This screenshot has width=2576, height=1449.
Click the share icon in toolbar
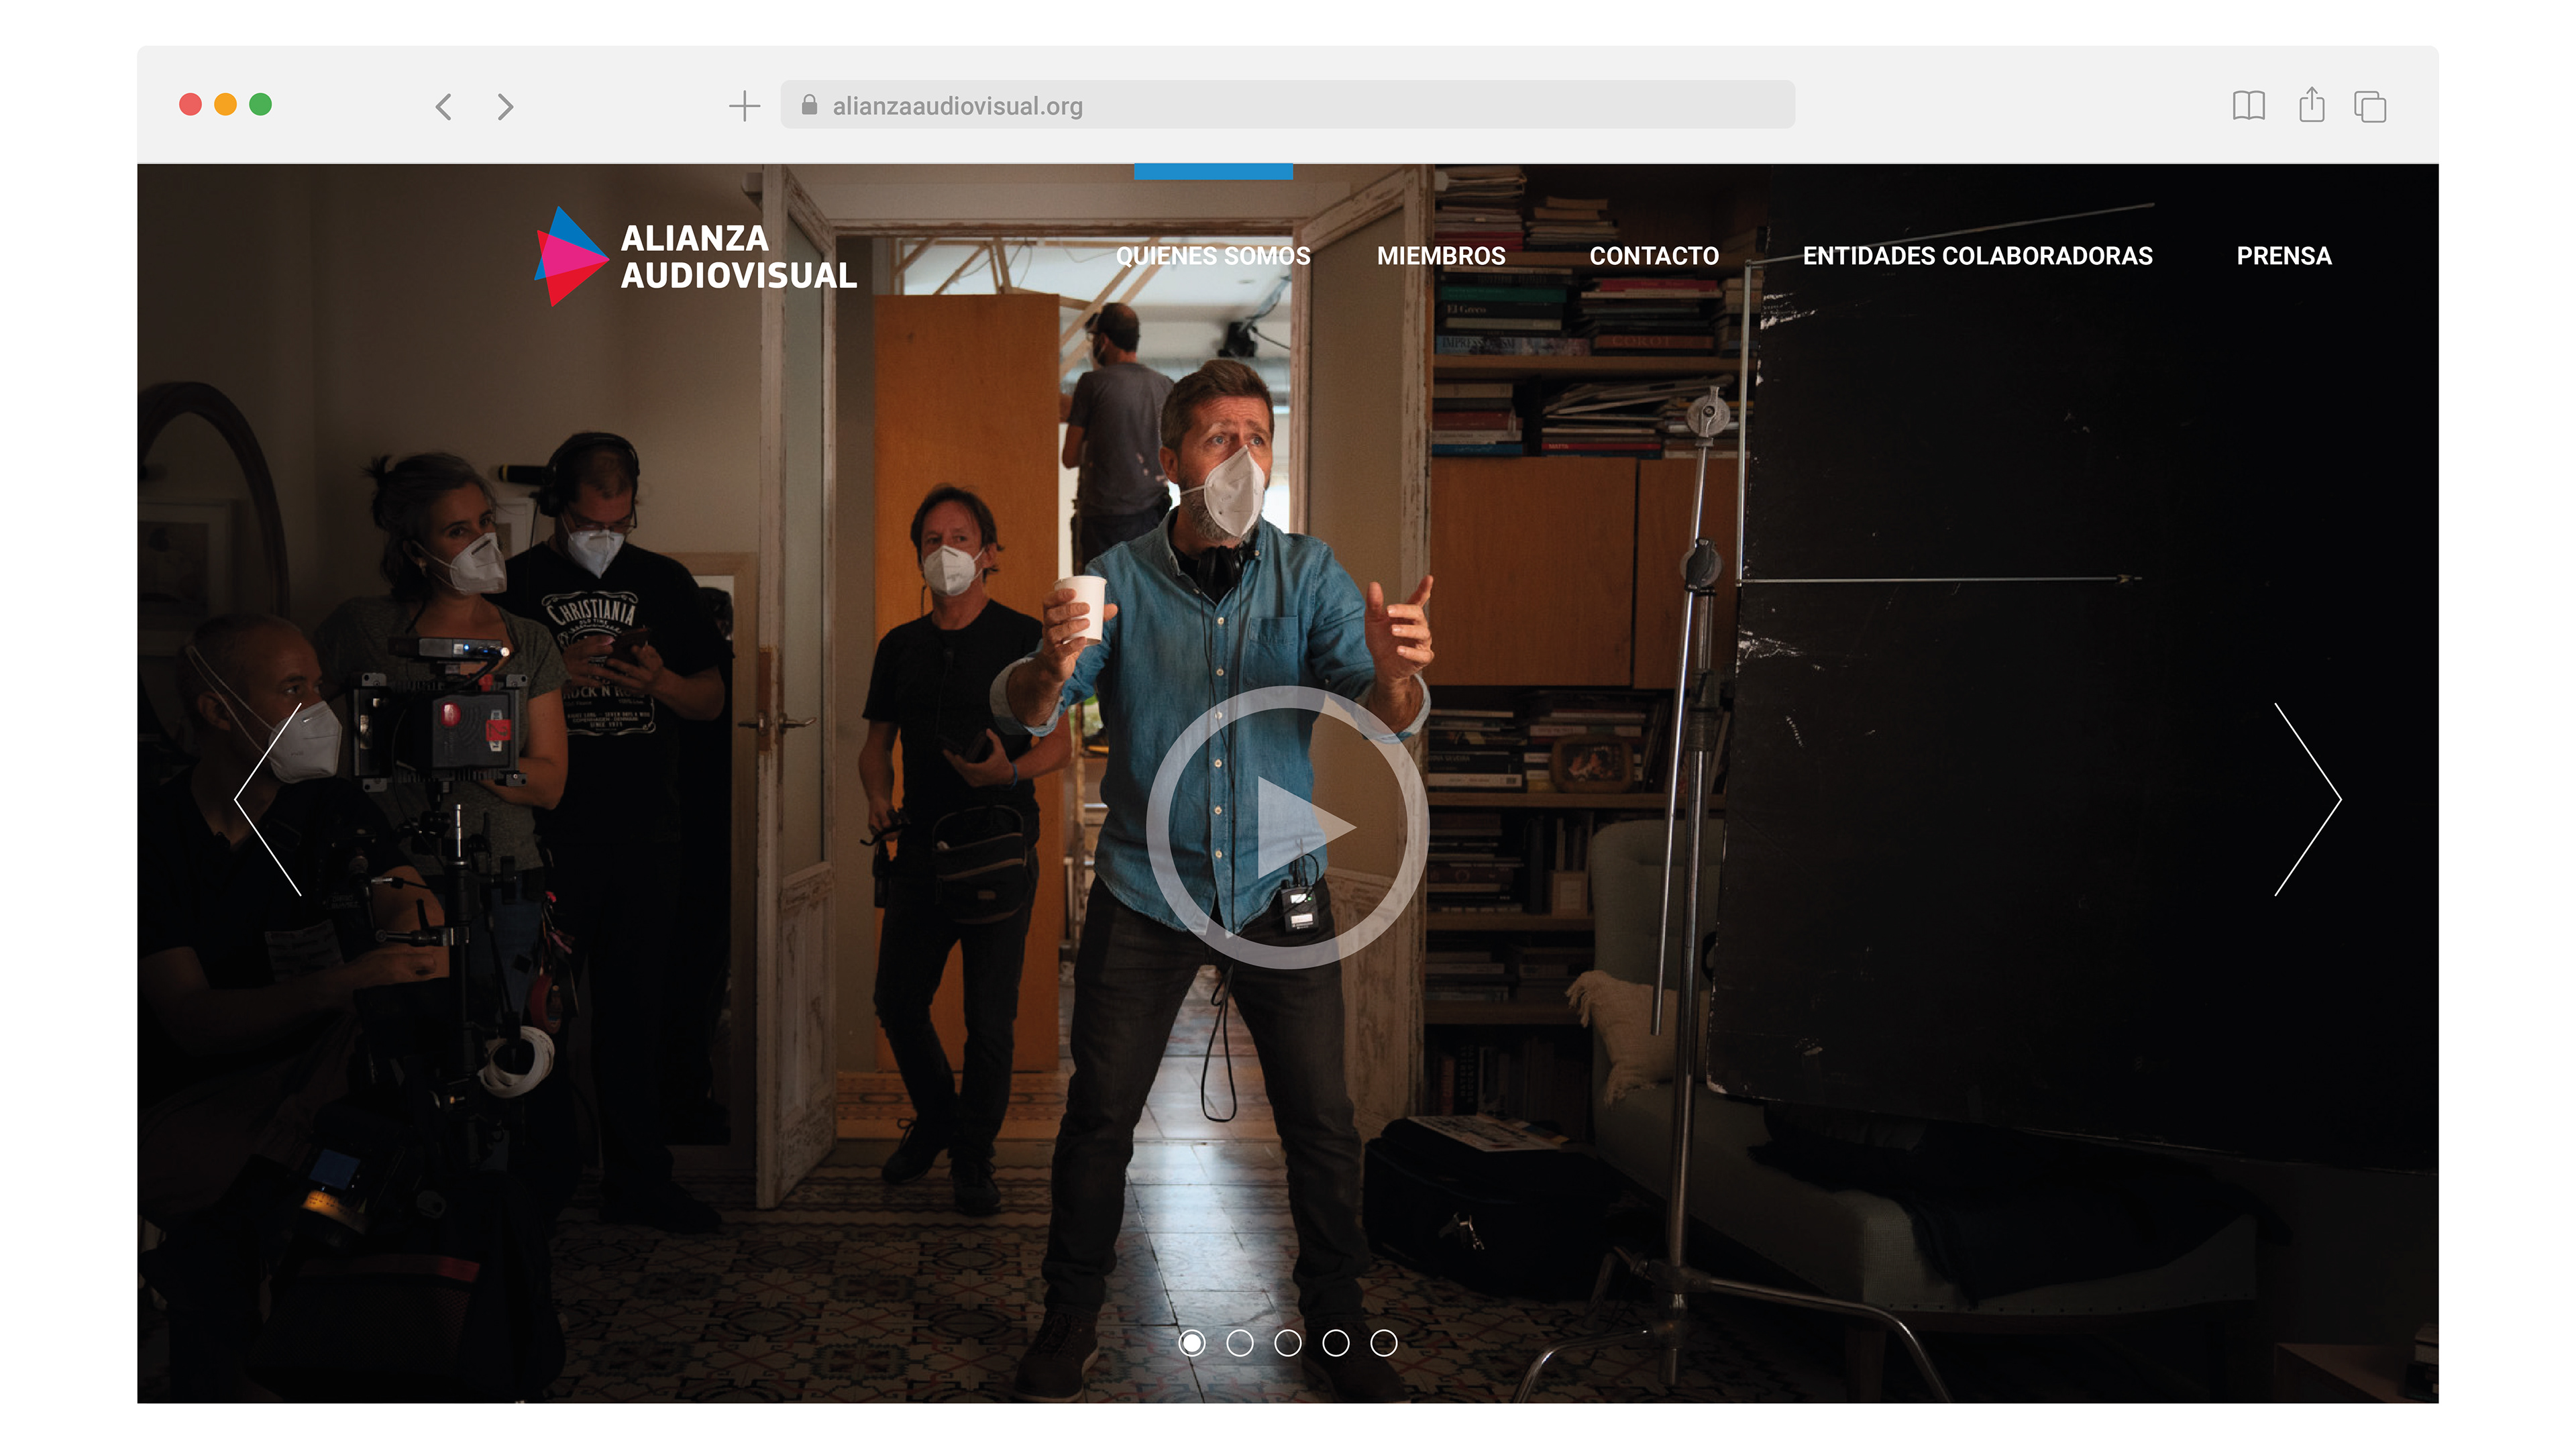coord(2311,105)
